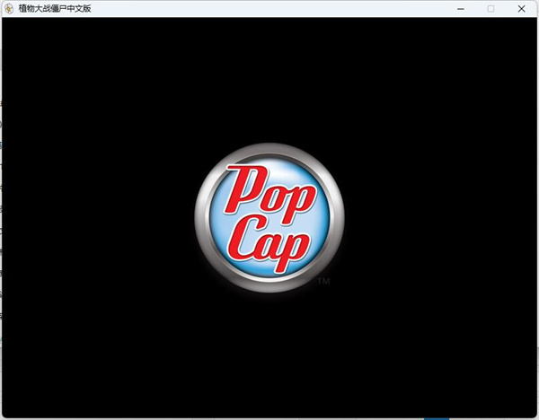Click the app icon in the title bar
The width and height of the screenshot is (539, 420).
pyautogui.click(x=8, y=8)
